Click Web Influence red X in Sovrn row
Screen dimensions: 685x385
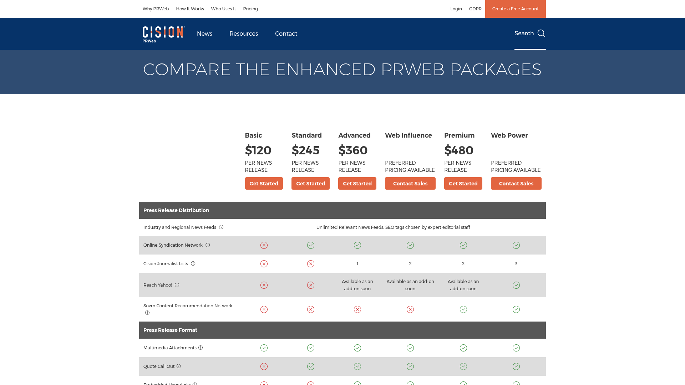coord(410,309)
